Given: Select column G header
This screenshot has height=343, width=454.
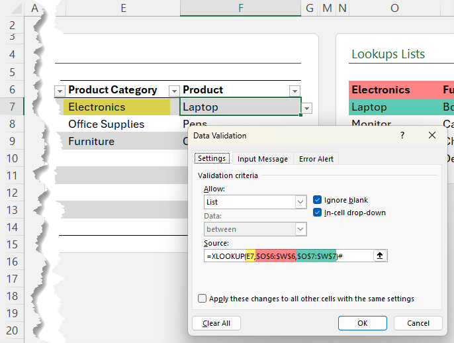Looking at the screenshot, I should click(x=310, y=8).
